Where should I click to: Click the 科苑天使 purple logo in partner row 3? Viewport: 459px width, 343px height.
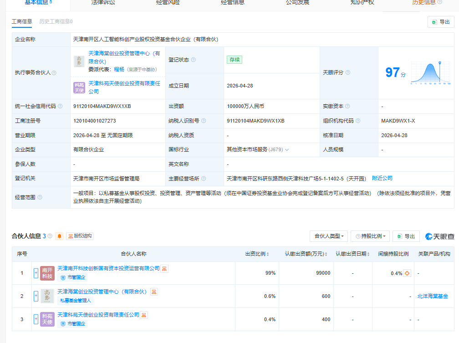[47, 319]
